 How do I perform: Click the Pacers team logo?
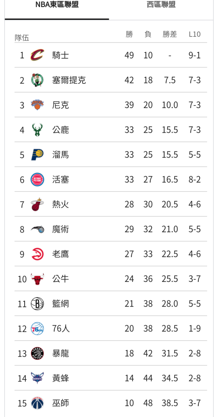point(37,155)
